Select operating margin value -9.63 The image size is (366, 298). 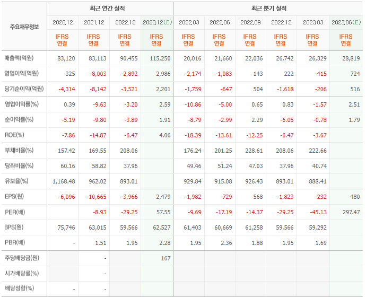pyautogui.click(x=100, y=104)
